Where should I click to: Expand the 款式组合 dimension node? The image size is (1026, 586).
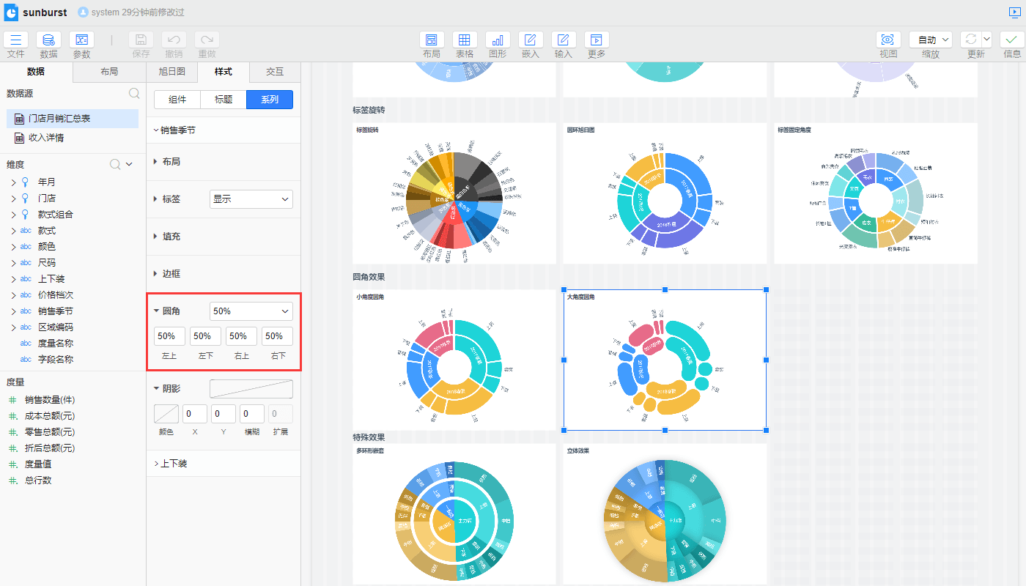click(x=13, y=215)
